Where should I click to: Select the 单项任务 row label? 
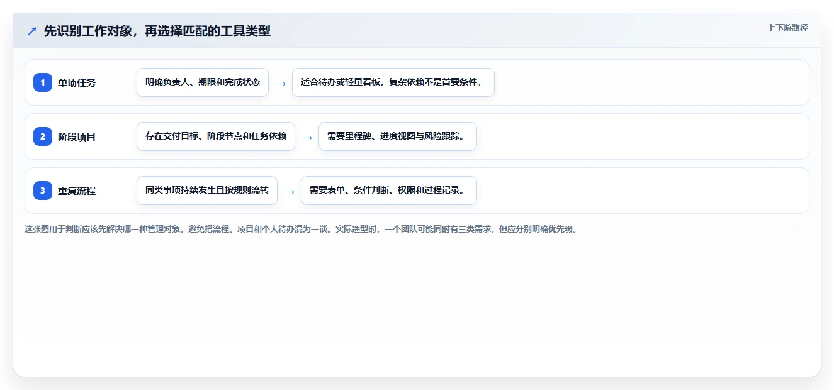[x=77, y=82]
